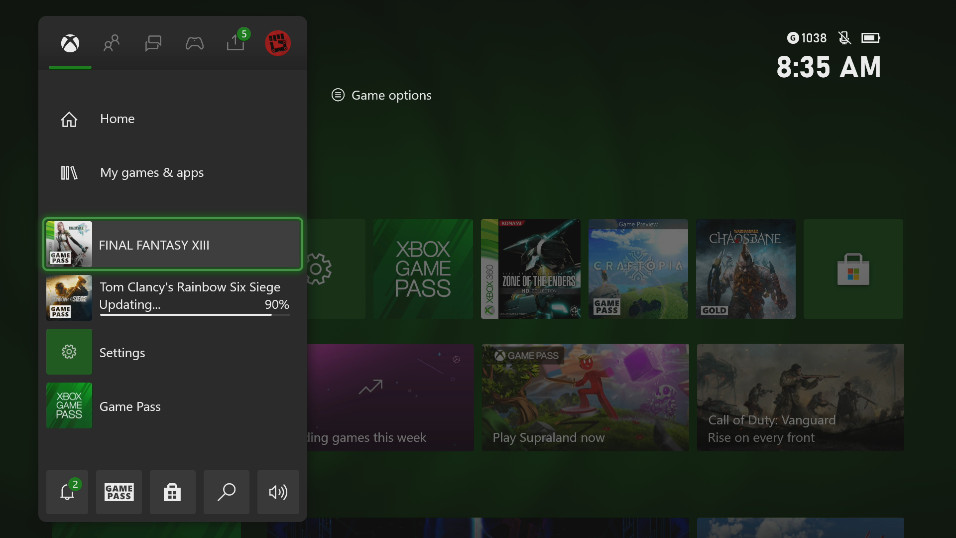The width and height of the screenshot is (956, 538).
Task: Click the Rainbow Six Siege cover thumbnail
Action: coord(69,298)
